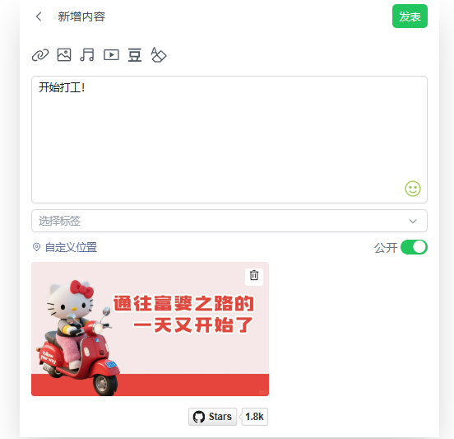The image size is (454, 439).
Task: Click the 新增内容 page title
Action: (x=81, y=16)
